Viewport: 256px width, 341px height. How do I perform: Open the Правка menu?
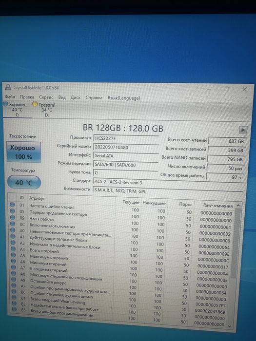tap(27, 97)
